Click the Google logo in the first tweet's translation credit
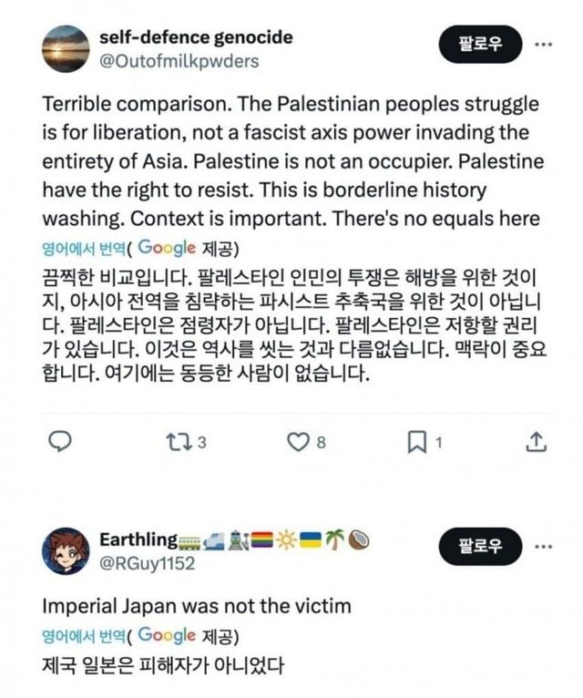 click(x=169, y=247)
